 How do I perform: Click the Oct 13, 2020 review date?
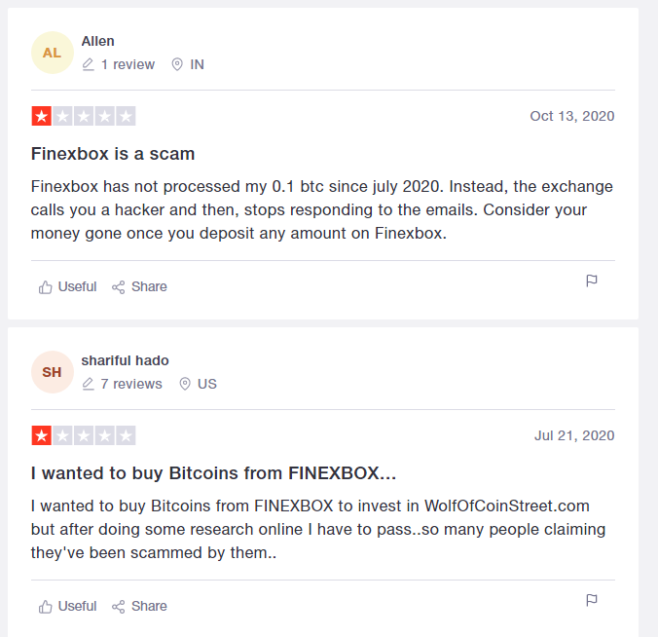coord(572,116)
